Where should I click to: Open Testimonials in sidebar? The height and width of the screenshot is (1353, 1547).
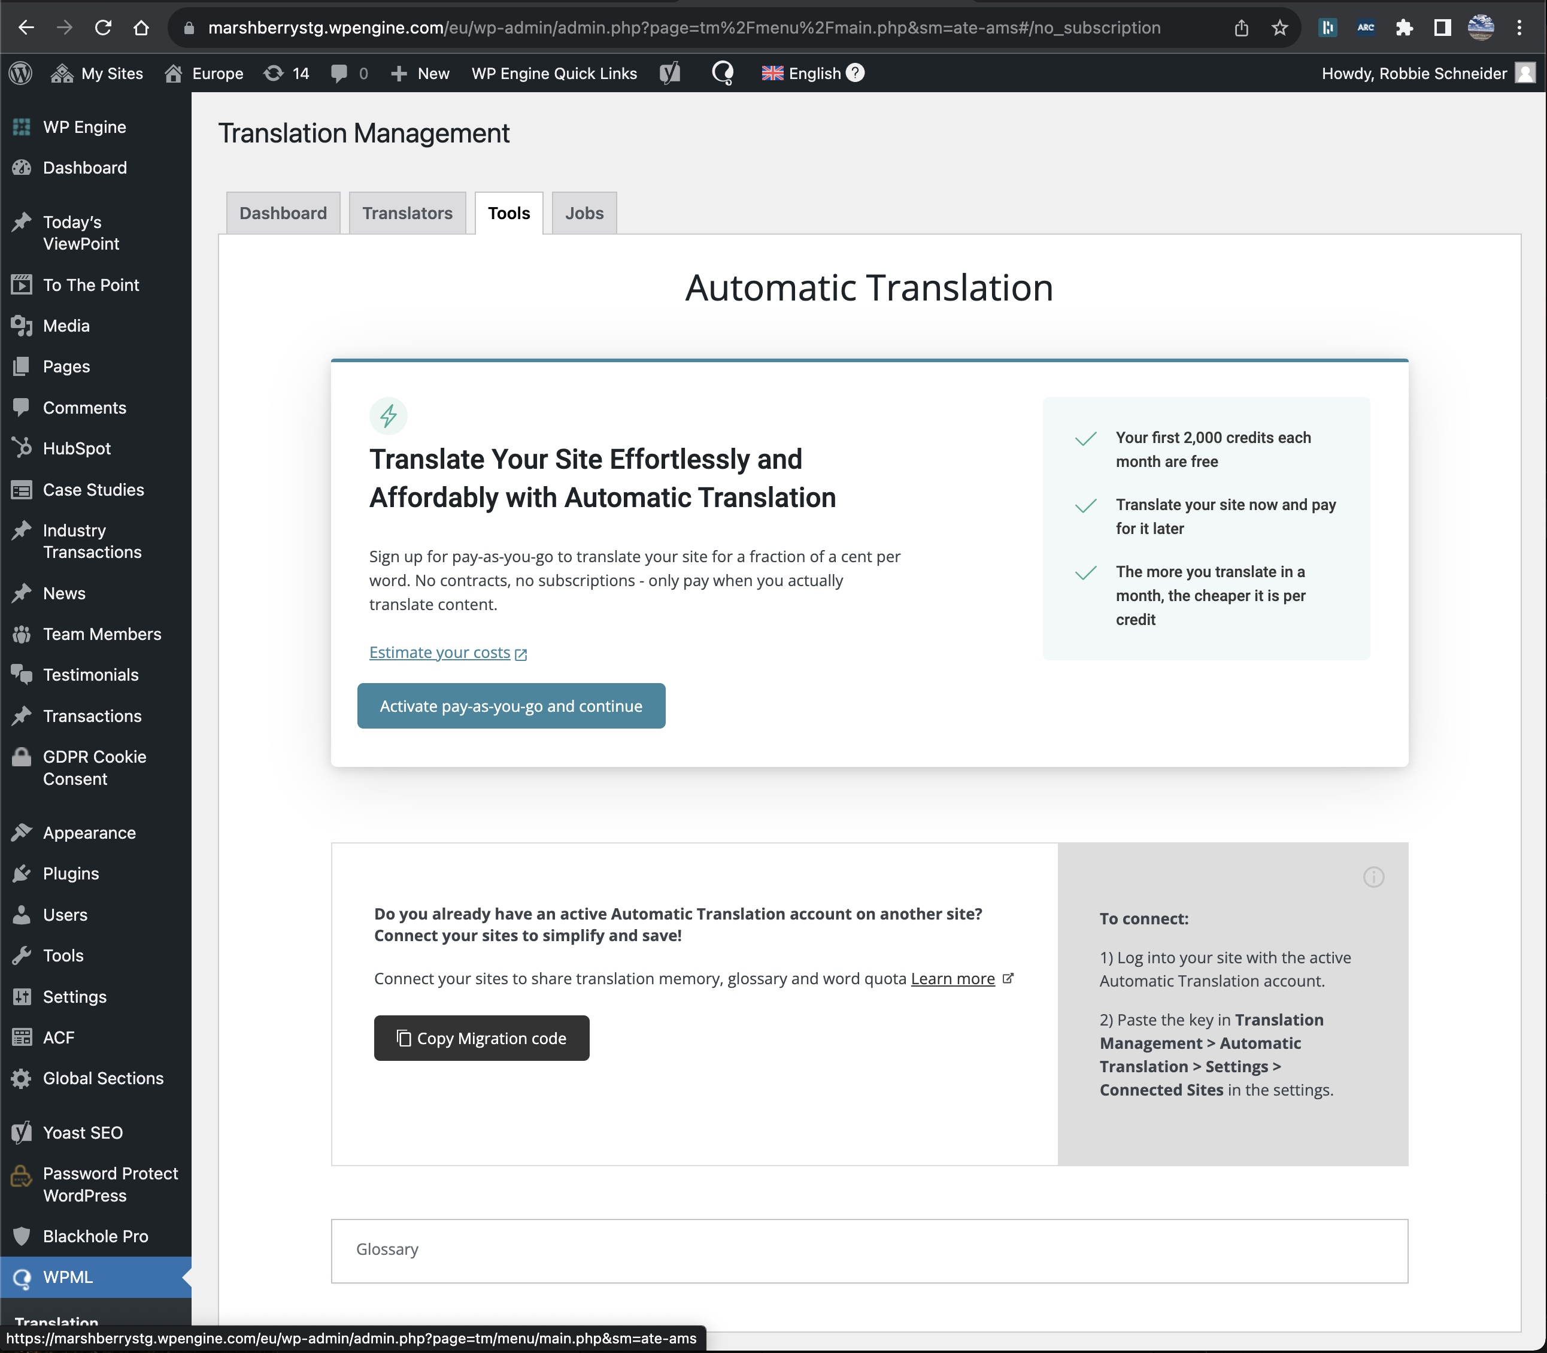(96, 675)
